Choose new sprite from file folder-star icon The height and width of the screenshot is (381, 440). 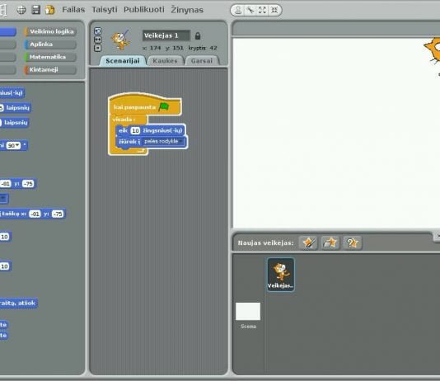point(330,242)
